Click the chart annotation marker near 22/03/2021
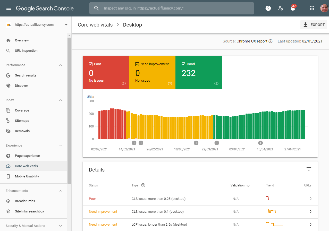 tap(217, 143)
